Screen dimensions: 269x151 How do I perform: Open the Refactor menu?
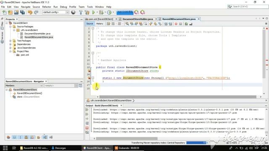[47, 7]
